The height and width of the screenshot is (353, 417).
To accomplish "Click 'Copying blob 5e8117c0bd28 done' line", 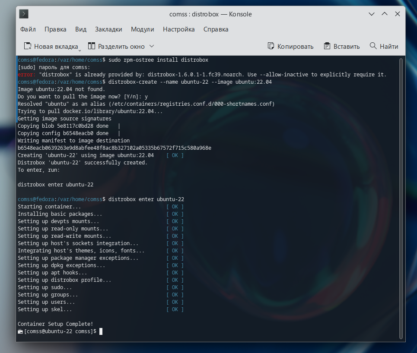I will tap(63, 126).
